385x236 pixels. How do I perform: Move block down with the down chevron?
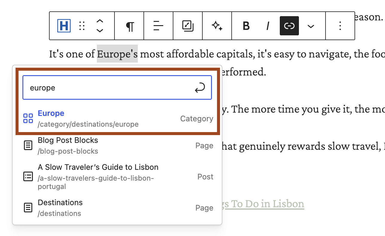pyautogui.click(x=100, y=31)
